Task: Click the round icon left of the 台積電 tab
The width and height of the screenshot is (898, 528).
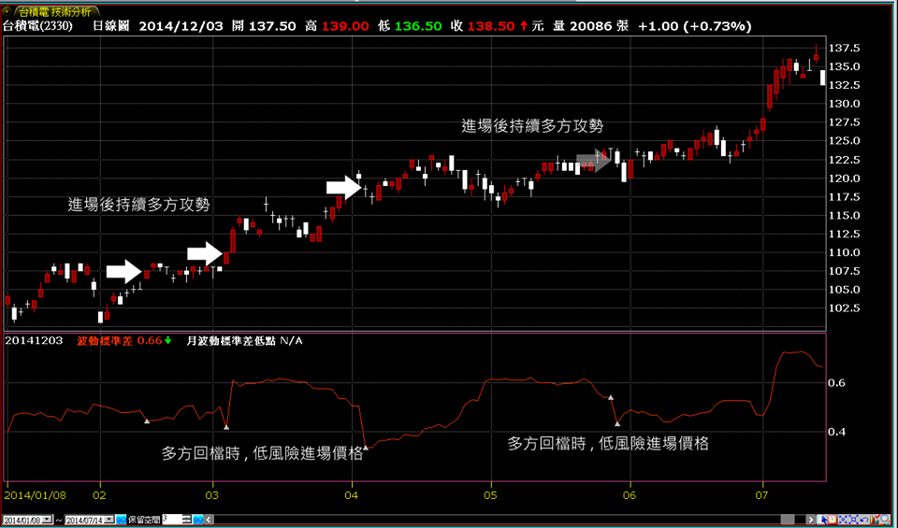Action: coord(8,9)
